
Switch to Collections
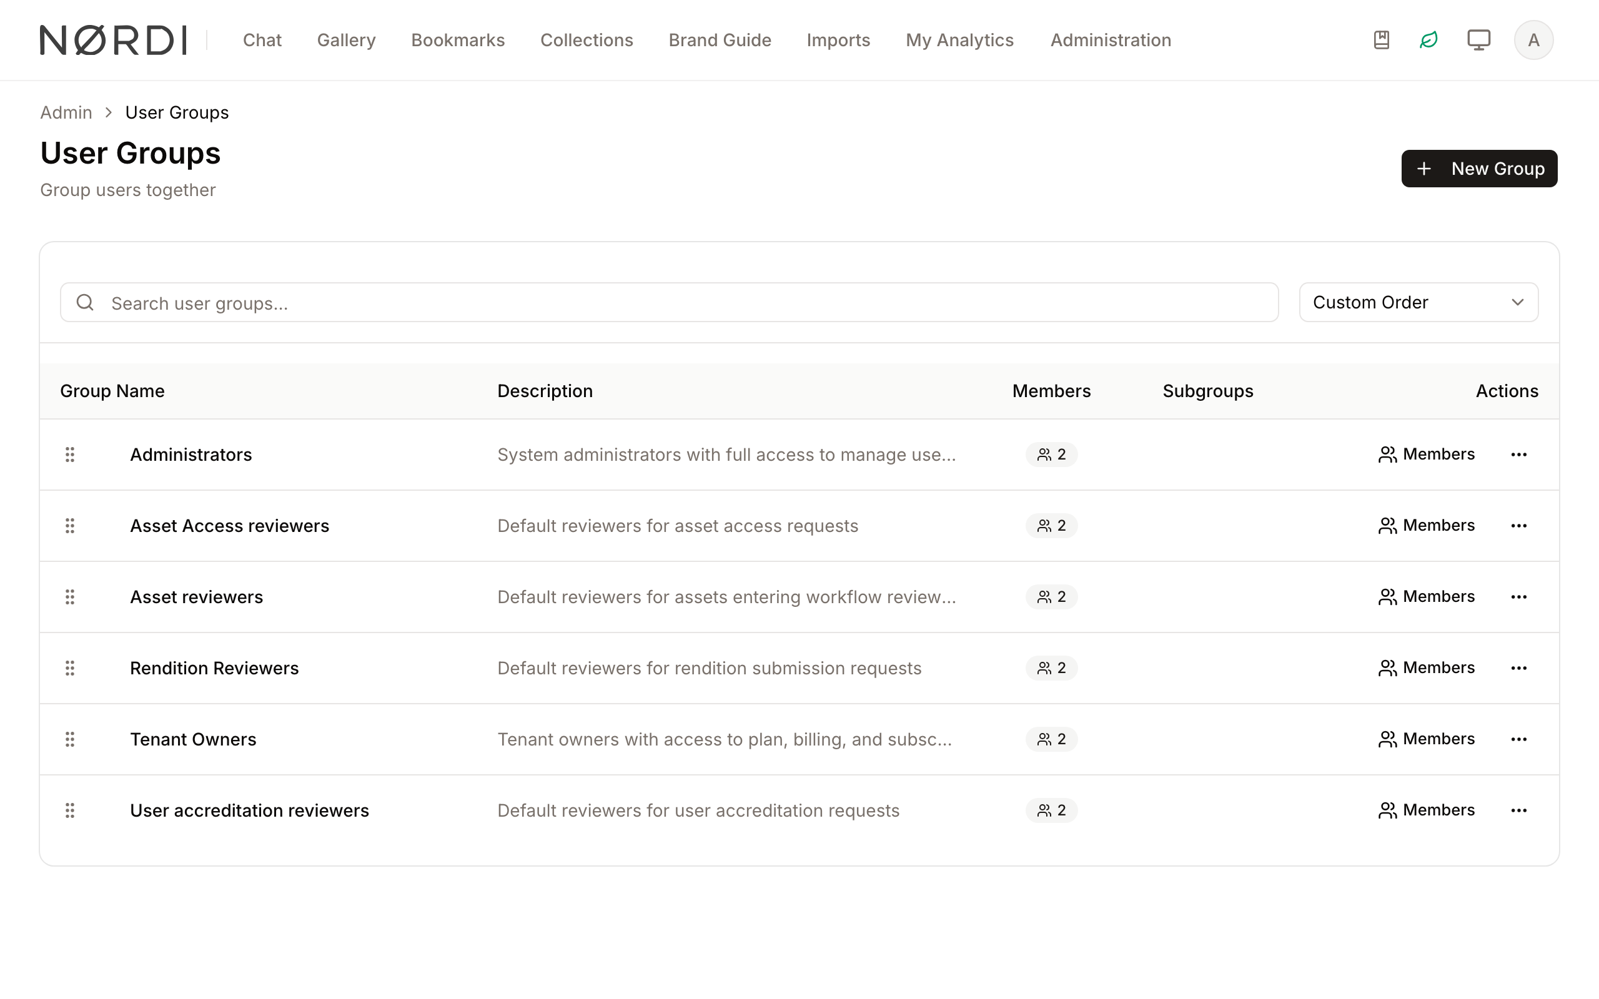[587, 41]
